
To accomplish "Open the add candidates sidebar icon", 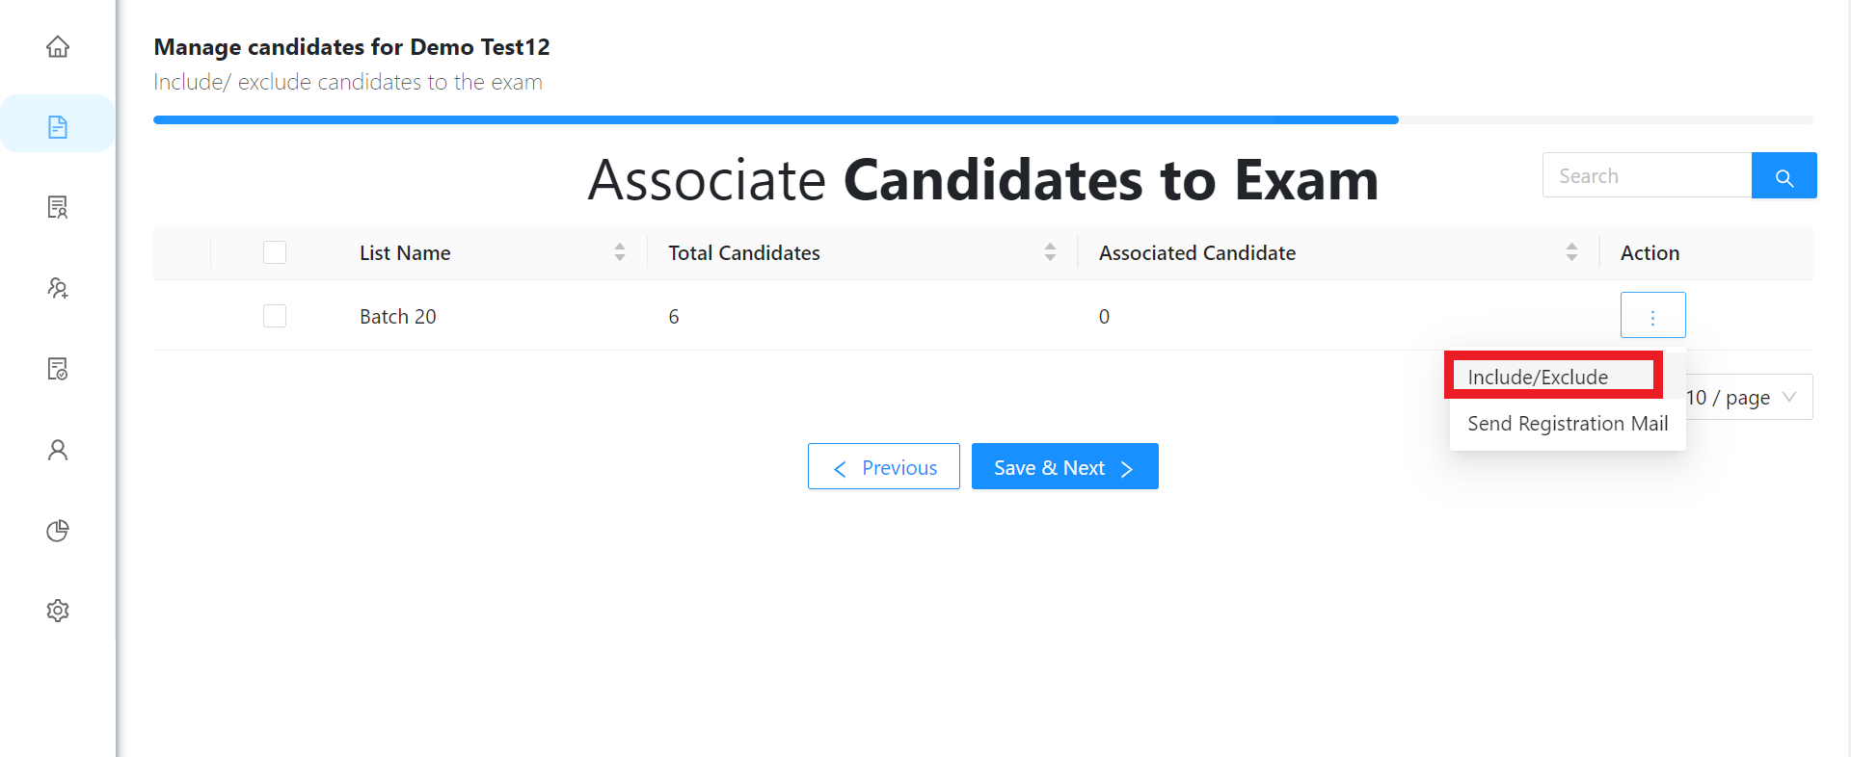I will (58, 288).
